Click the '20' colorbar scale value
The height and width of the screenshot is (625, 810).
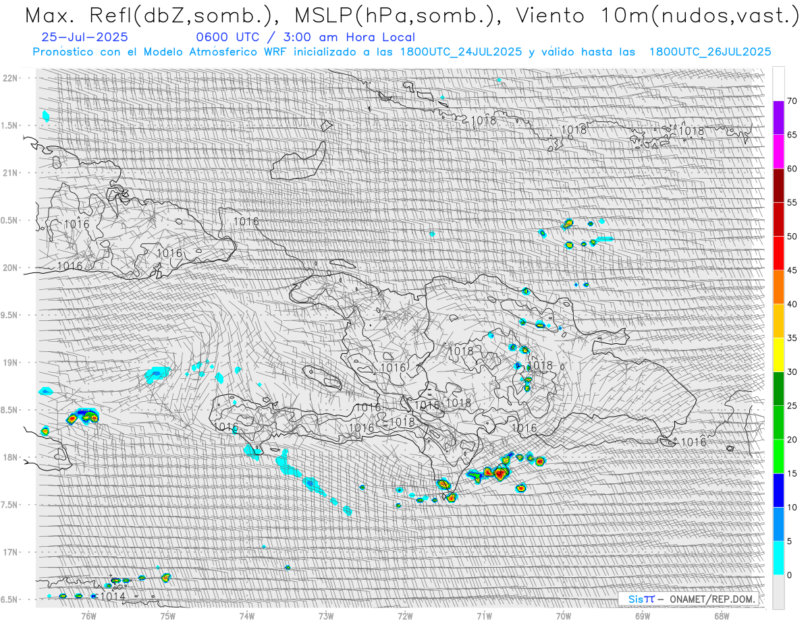point(792,440)
